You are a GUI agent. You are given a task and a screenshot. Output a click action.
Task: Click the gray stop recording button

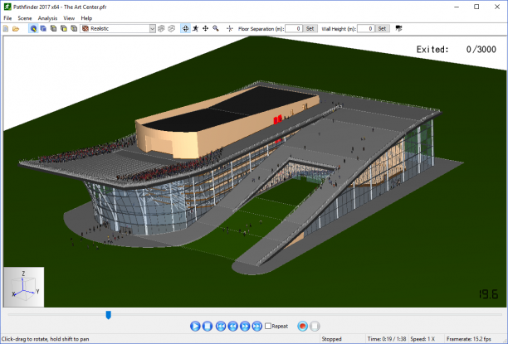coord(315,326)
